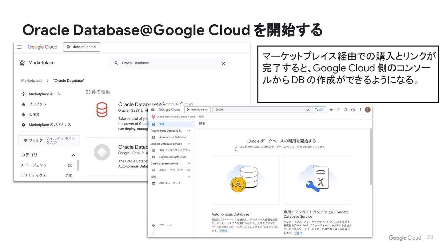This screenshot has width=443, height=249.
Task: Click the red Oracle icon in breadcrumb
Action: click(154, 117)
